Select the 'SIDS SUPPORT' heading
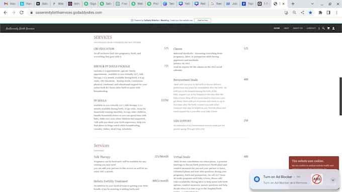The height and width of the screenshot is (192, 342). coord(183,121)
